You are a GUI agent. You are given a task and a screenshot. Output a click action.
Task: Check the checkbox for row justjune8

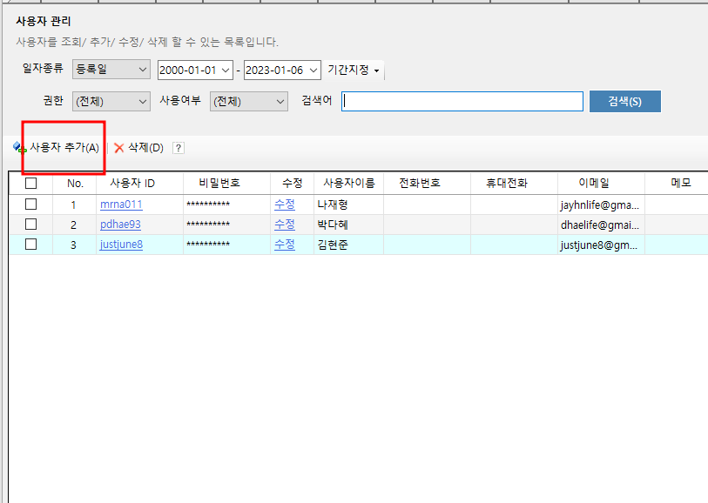(30, 244)
